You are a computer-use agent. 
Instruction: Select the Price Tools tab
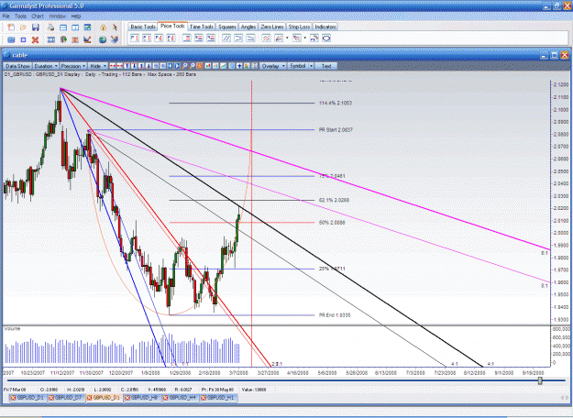(172, 26)
